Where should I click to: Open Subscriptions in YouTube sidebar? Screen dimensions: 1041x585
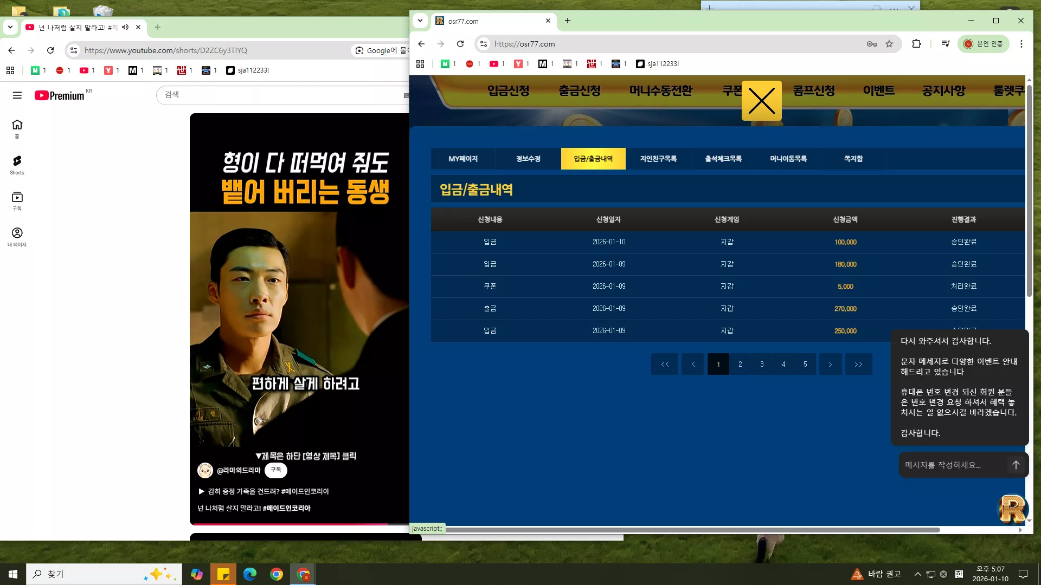click(x=17, y=200)
